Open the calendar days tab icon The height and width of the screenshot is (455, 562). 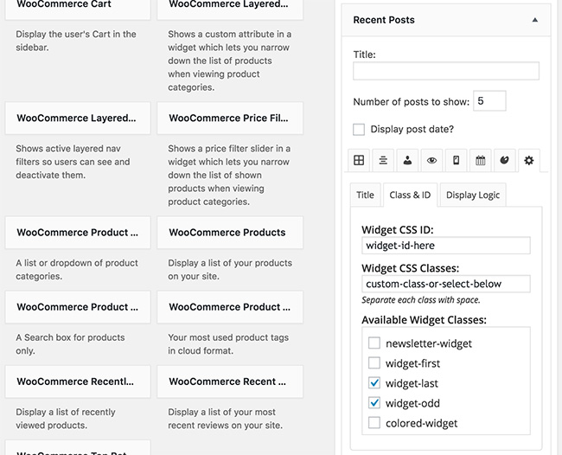480,160
